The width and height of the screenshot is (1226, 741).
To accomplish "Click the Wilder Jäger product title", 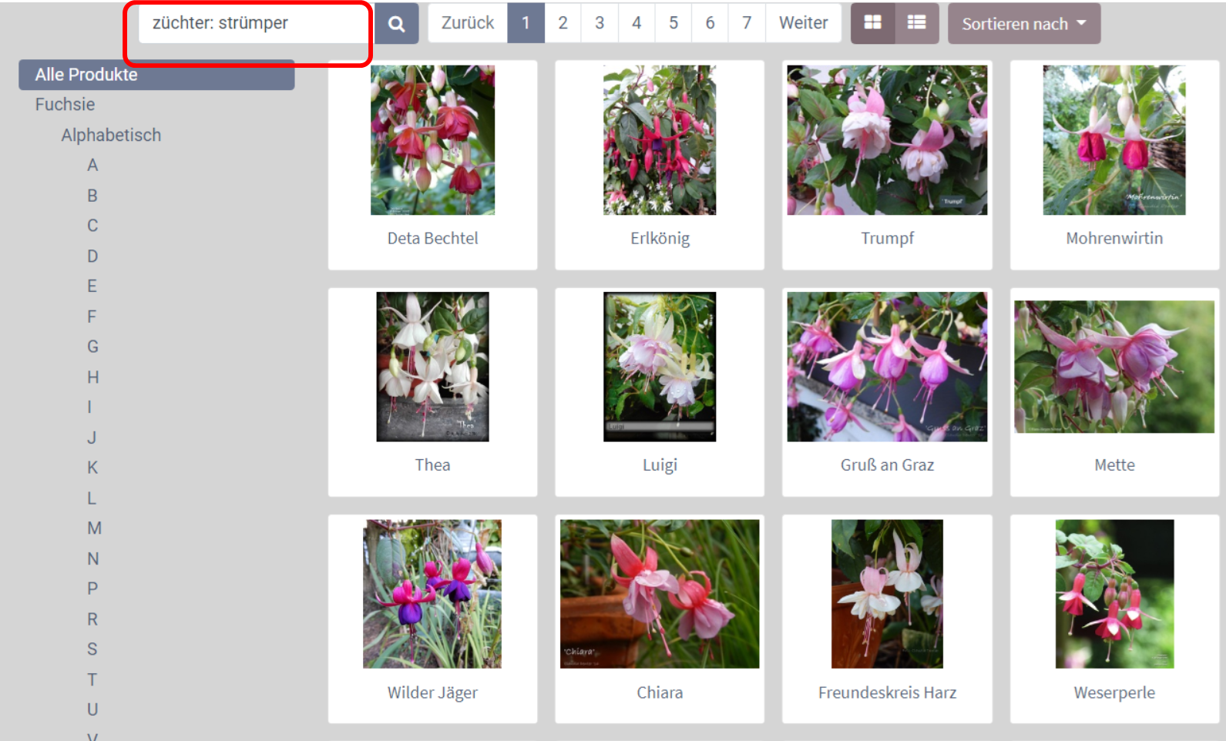I will click(432, 692).
